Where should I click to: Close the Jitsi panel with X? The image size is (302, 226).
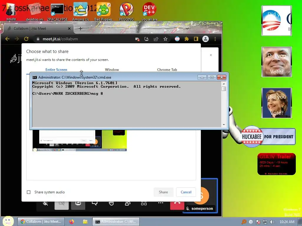pyautogui.click(x=211, y=55)
